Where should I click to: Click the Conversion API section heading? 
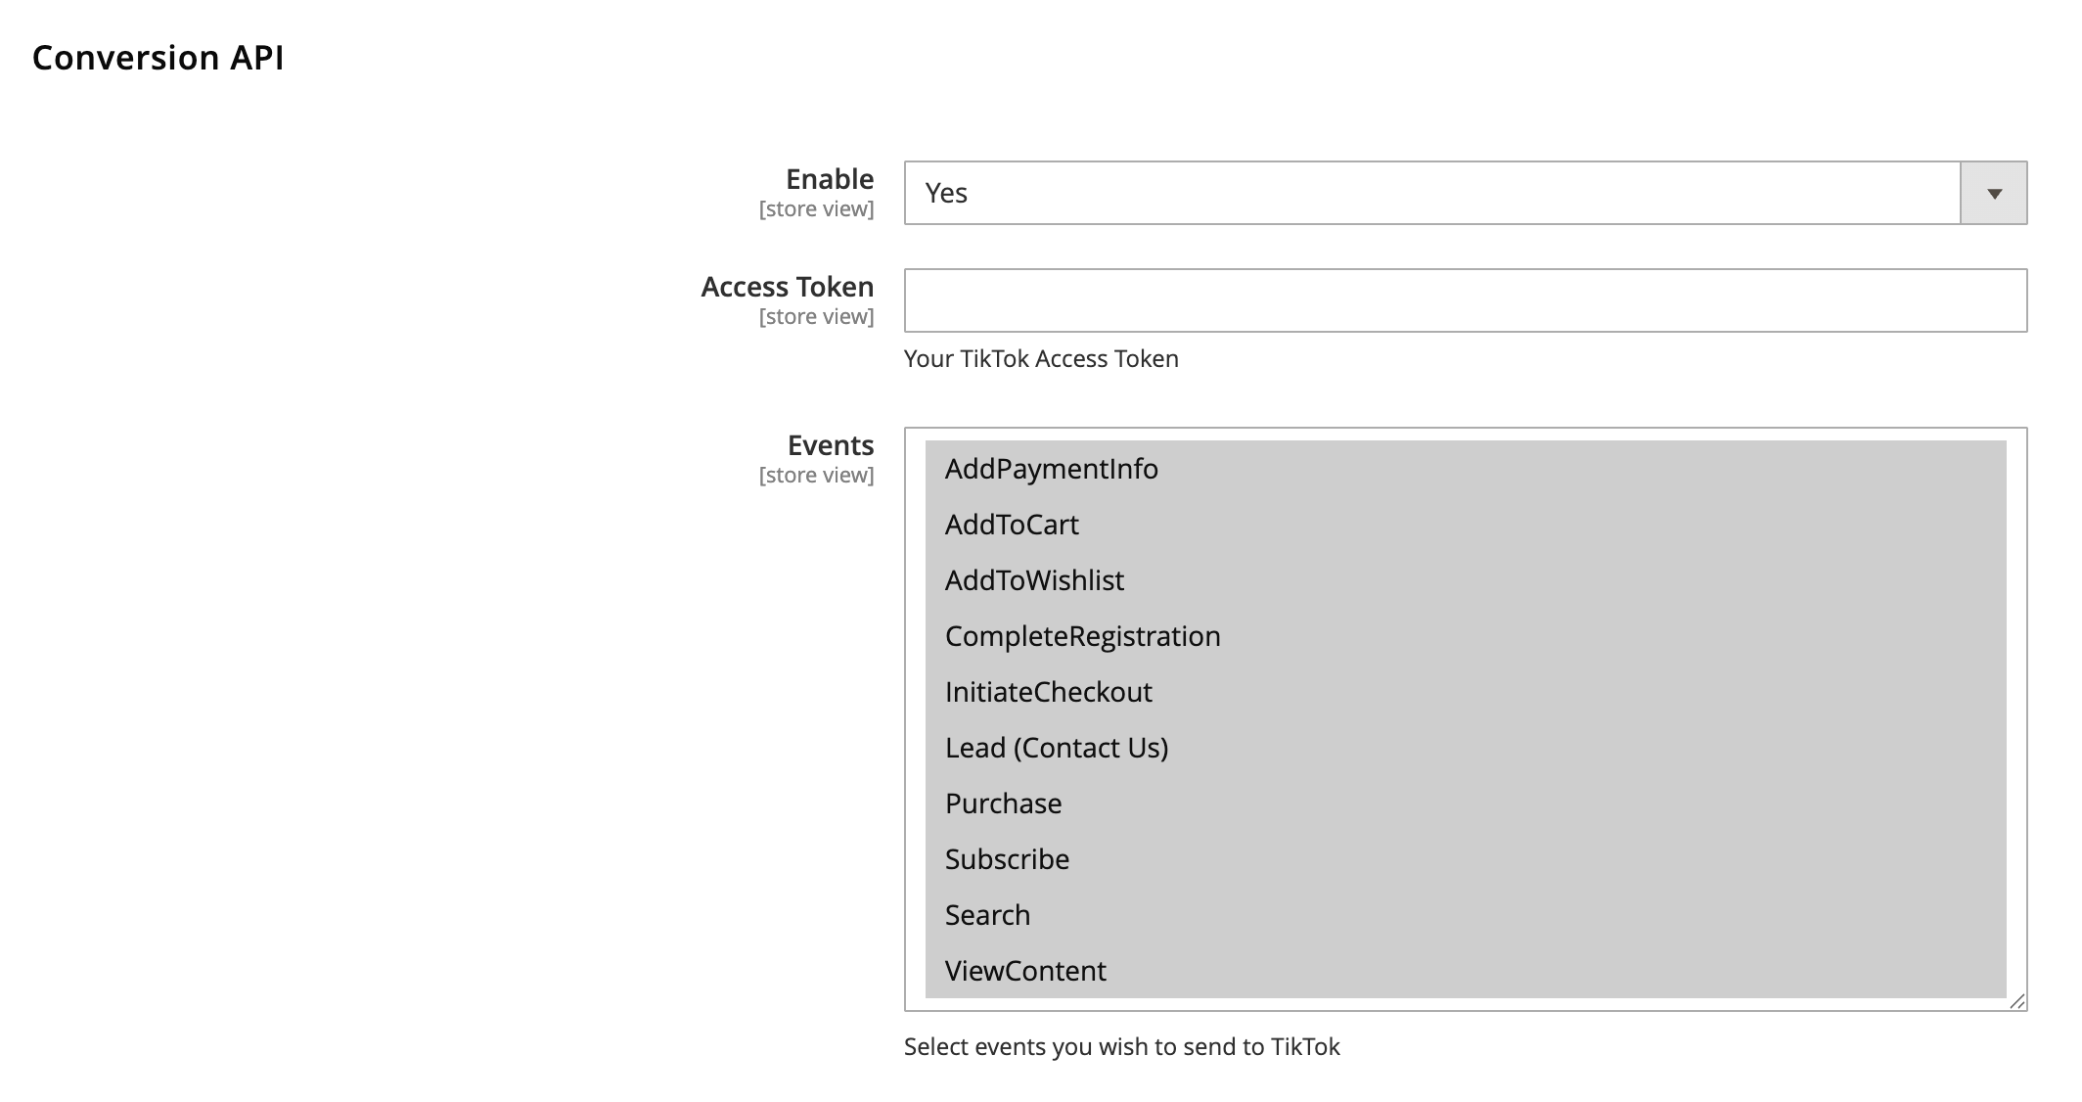[158, 58]
